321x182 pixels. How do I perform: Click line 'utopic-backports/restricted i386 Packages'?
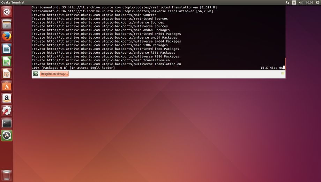[105, 49]
